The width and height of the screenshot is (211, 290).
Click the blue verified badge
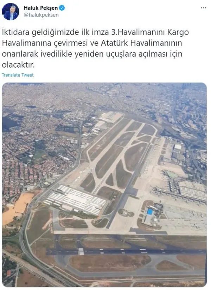pos(62,8)
